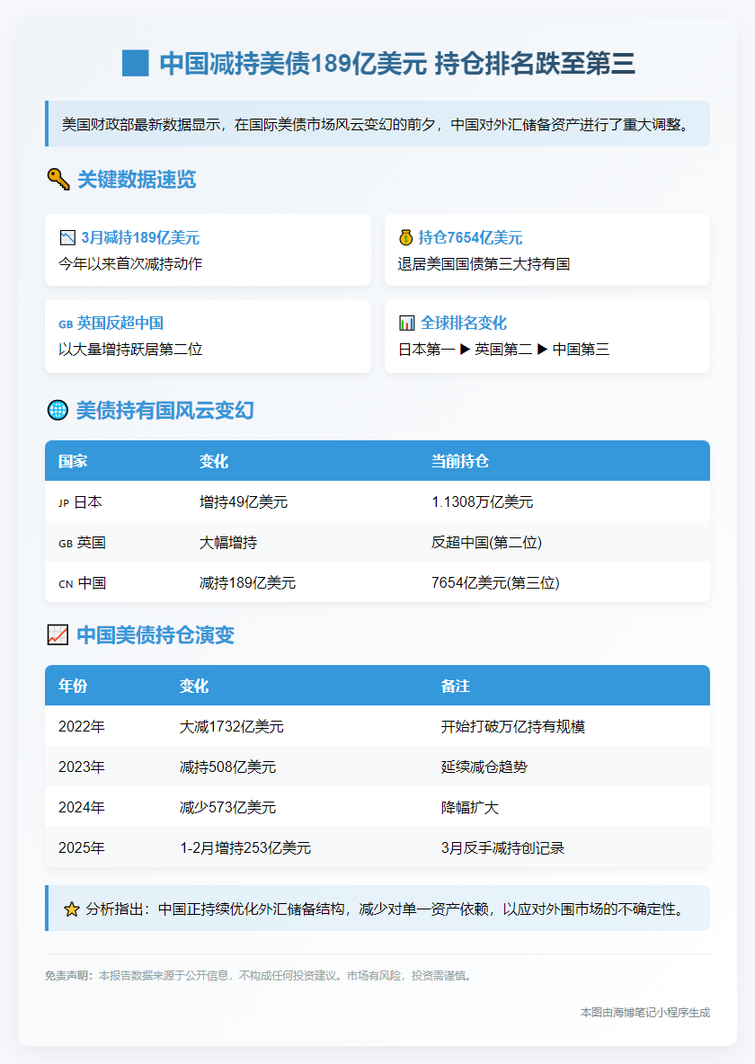The width and height of the screenshot is (755, 1064).
Task: Click the GB flag label beside 英国反超中国
Action: click(66, 324)
